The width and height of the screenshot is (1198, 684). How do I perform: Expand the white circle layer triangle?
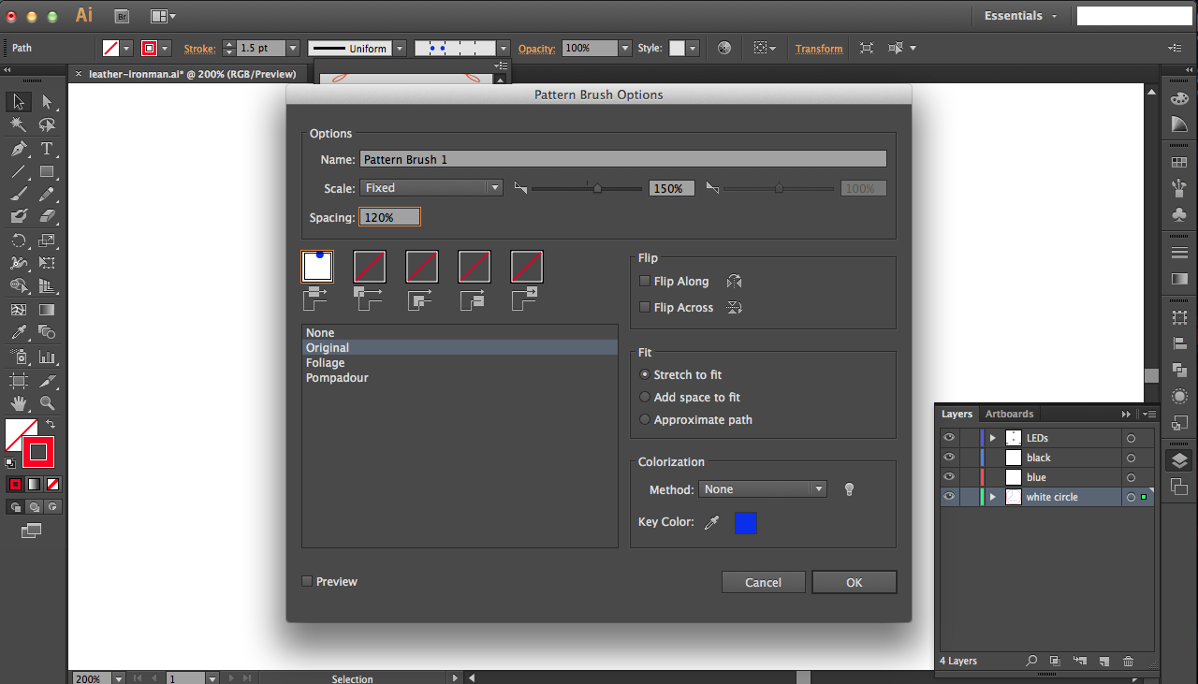point(993,497)
